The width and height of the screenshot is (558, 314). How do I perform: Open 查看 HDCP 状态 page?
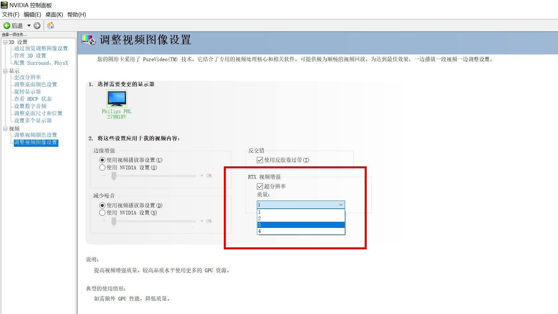[x=33, y=99]
